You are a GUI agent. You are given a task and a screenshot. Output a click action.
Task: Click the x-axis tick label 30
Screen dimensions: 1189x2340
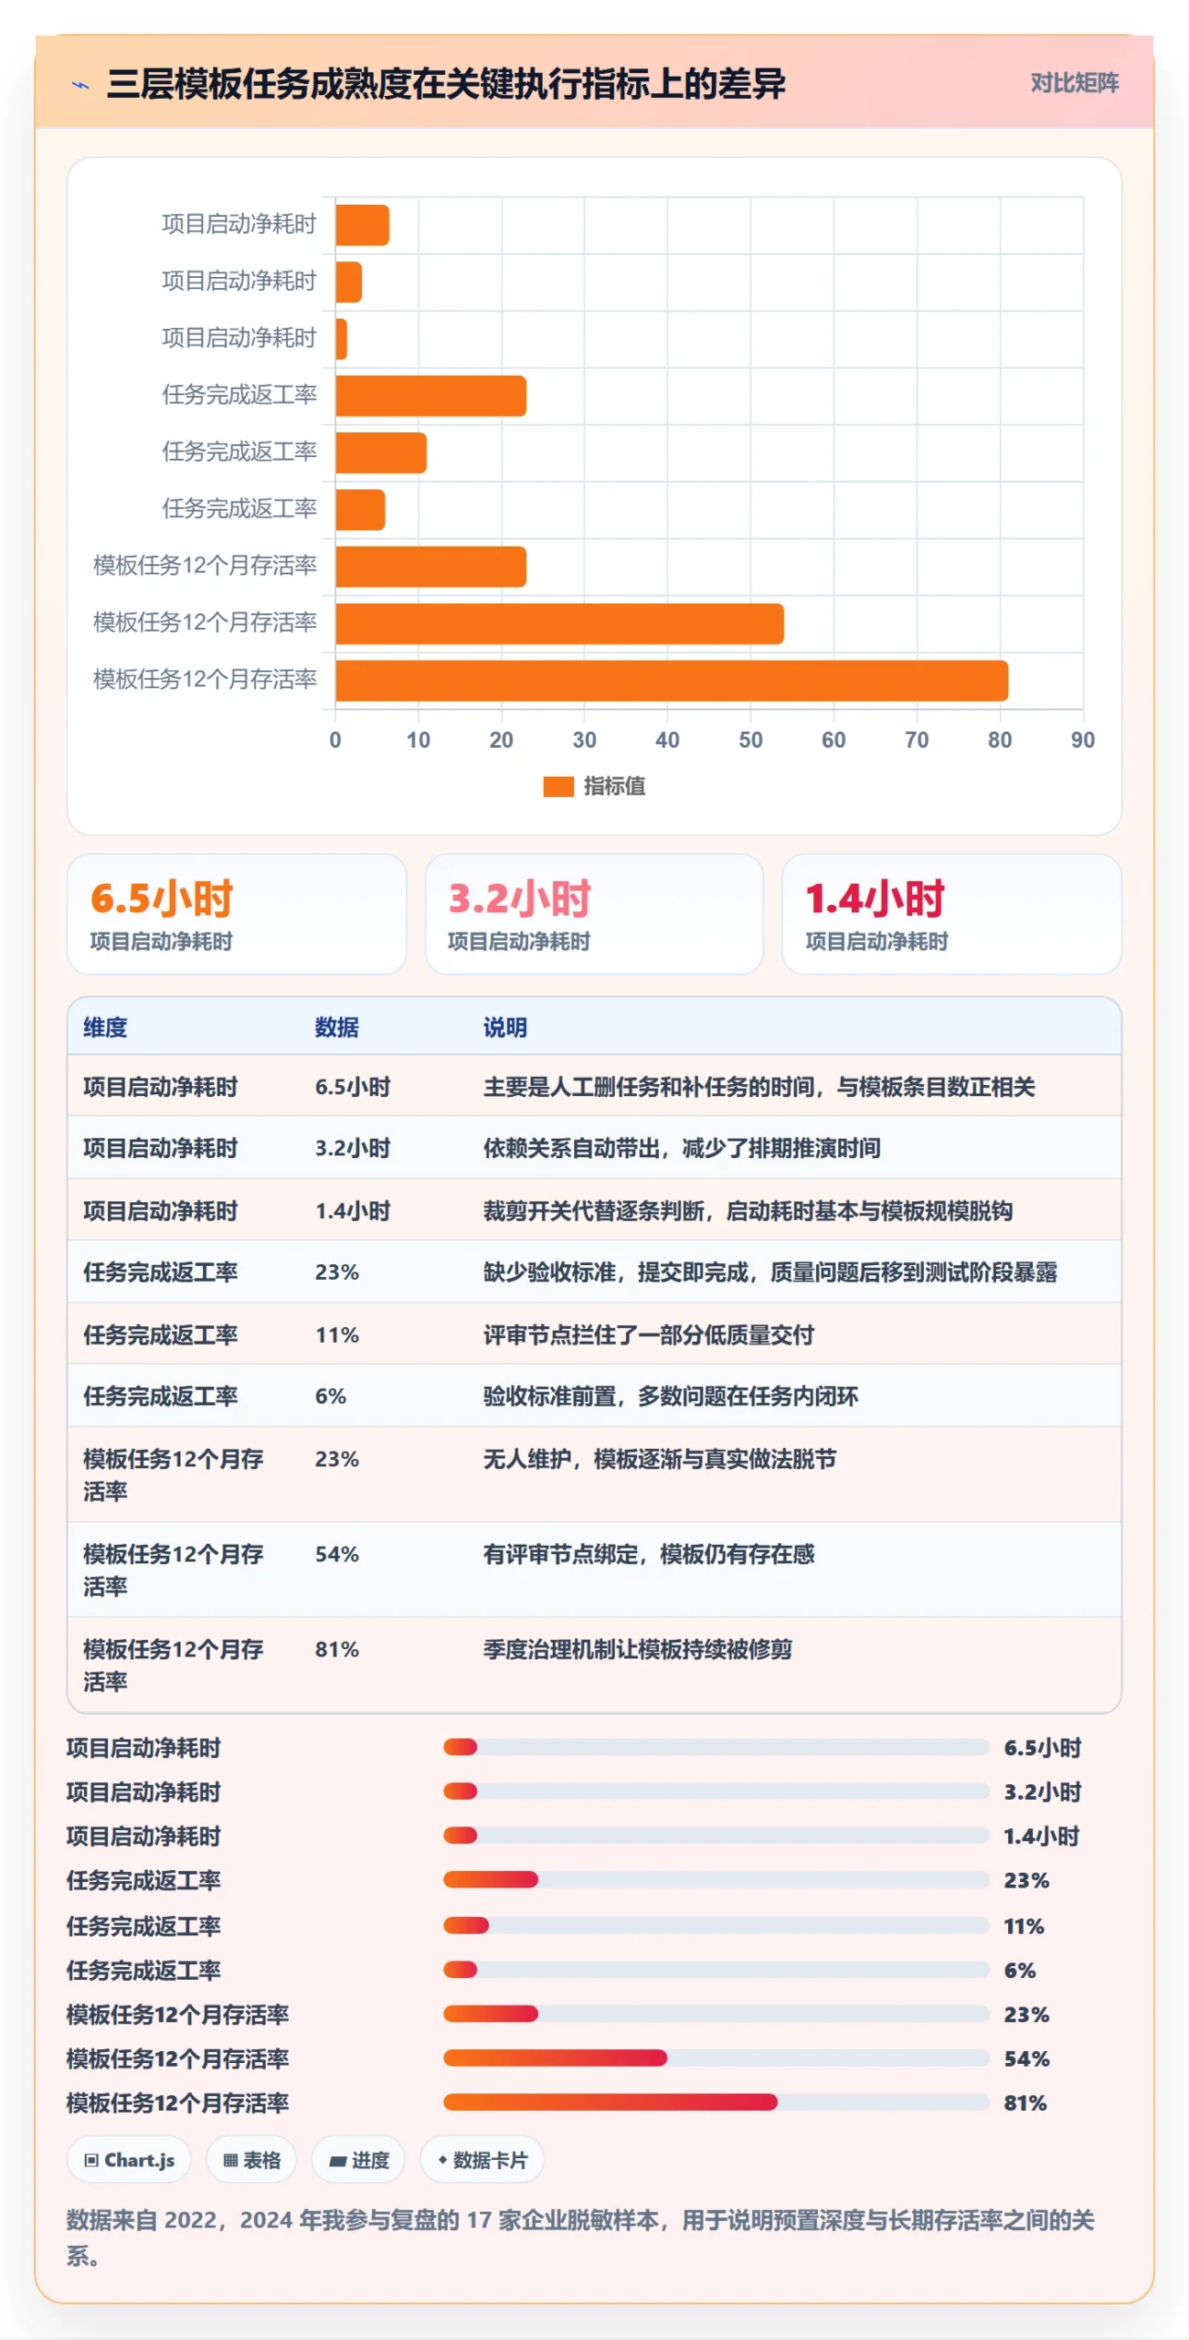584,739
